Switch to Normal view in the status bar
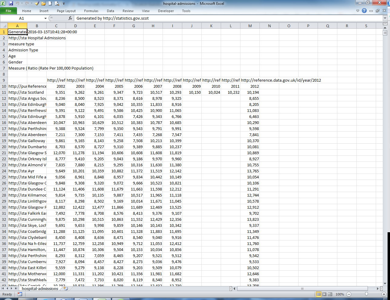Image resolution: width=390 pixels, height=300 pixels. [319, 294]
